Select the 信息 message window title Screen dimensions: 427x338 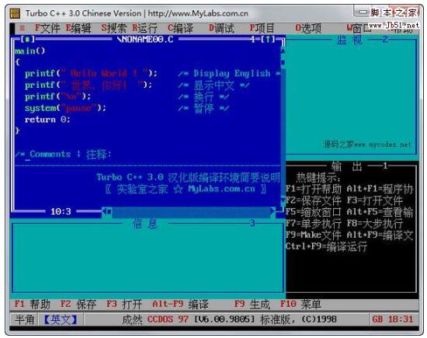coord(145,224)
